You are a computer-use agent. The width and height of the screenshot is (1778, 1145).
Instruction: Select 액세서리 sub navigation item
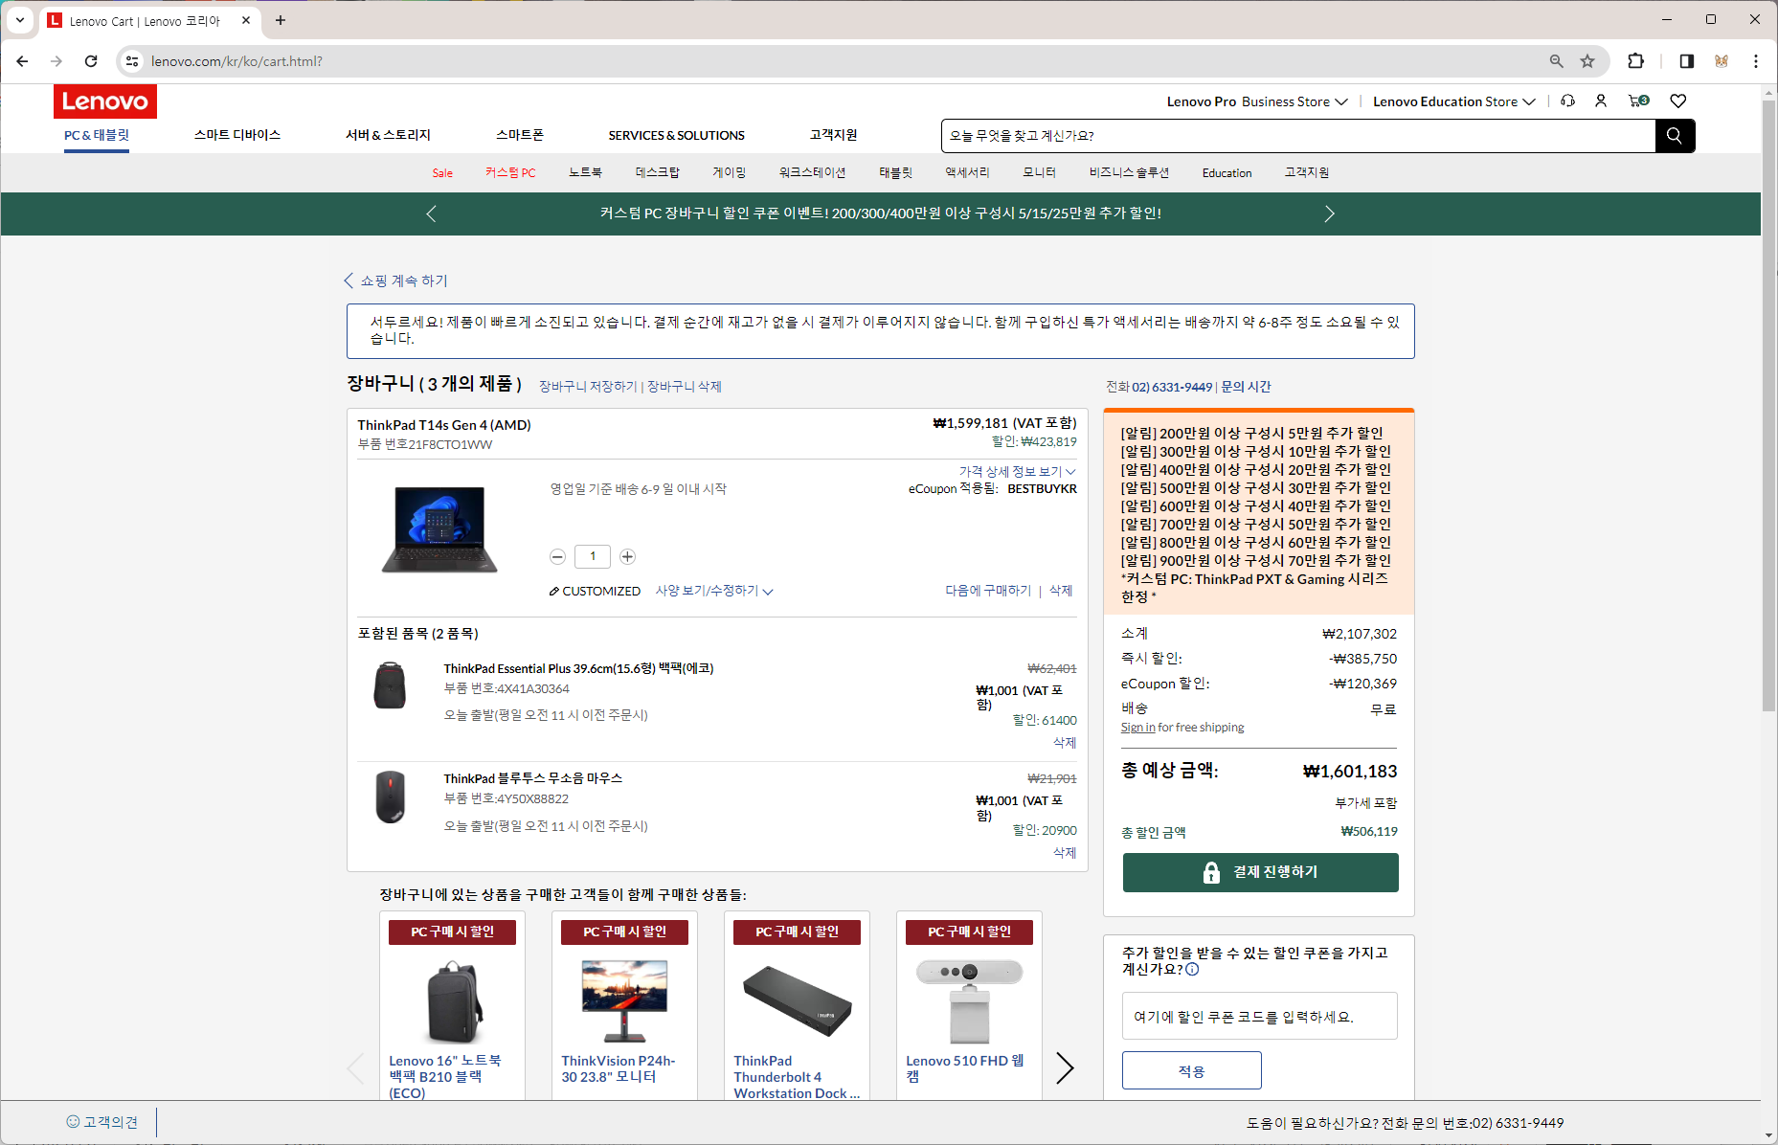tap(967, 172)
